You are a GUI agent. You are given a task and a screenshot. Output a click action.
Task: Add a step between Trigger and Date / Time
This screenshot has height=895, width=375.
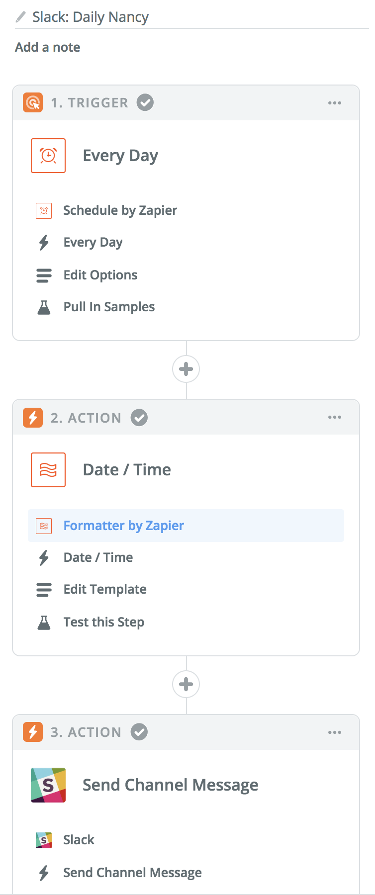(186, 369)
